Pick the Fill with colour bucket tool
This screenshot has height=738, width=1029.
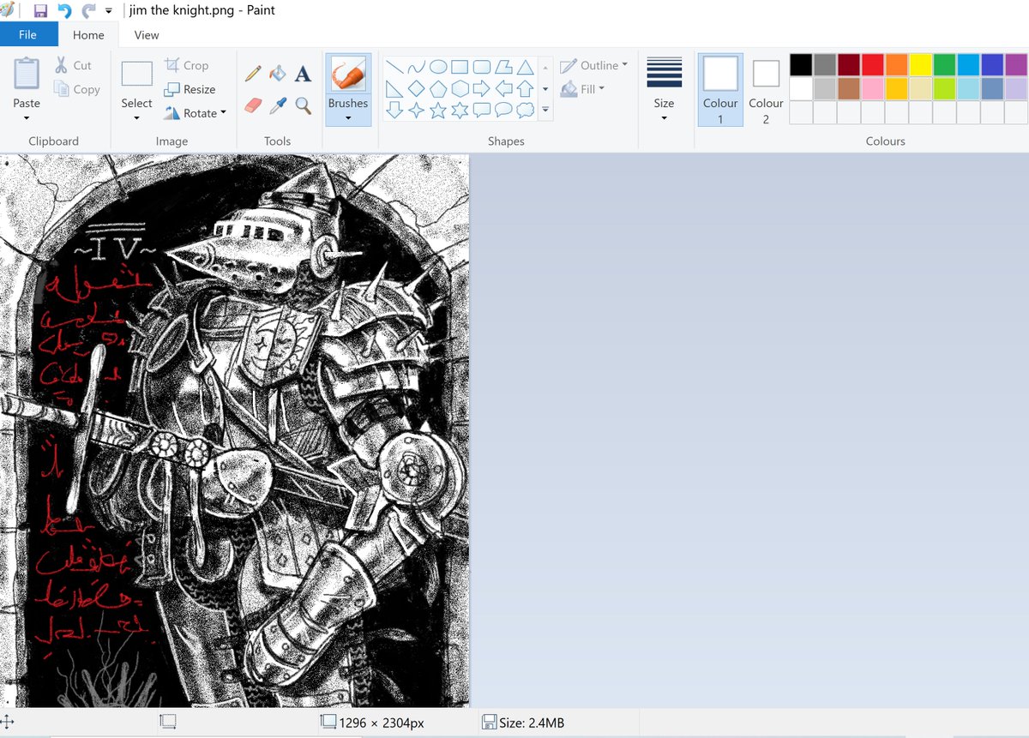pos(277,74)
